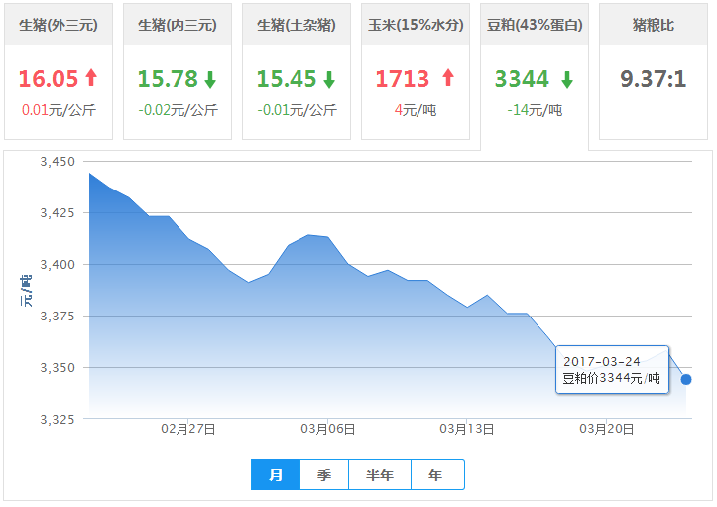Viewport: 717px width, 507px height.
Task: Click the 03月06日 axis label
Action: coord(328,429)
